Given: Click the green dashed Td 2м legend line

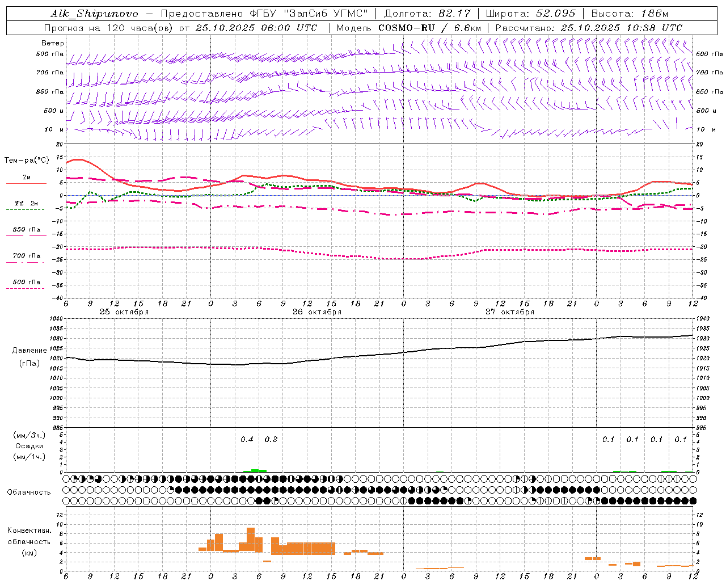Looking at the screenshot, I should [x=26, y=210].
